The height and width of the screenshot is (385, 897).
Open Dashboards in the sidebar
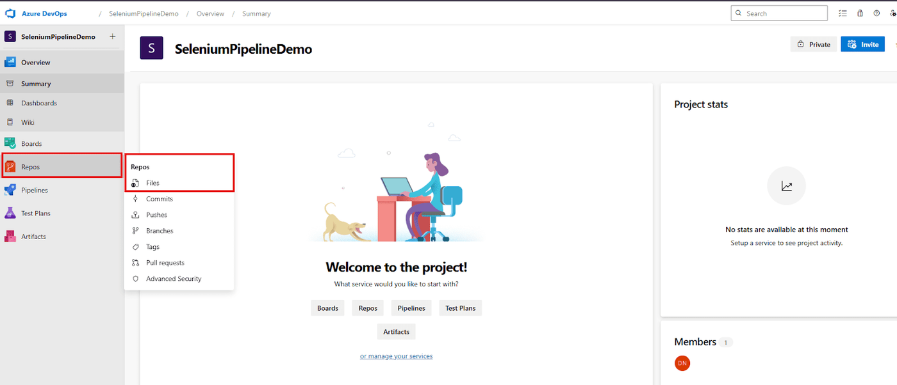point(62,103)
